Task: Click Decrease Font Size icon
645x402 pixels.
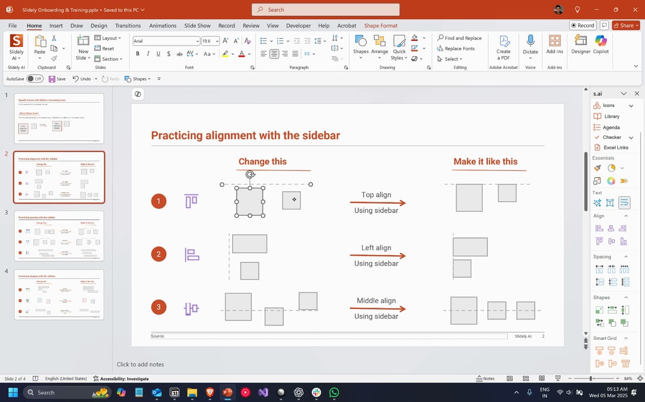Action: pos(236,40)
